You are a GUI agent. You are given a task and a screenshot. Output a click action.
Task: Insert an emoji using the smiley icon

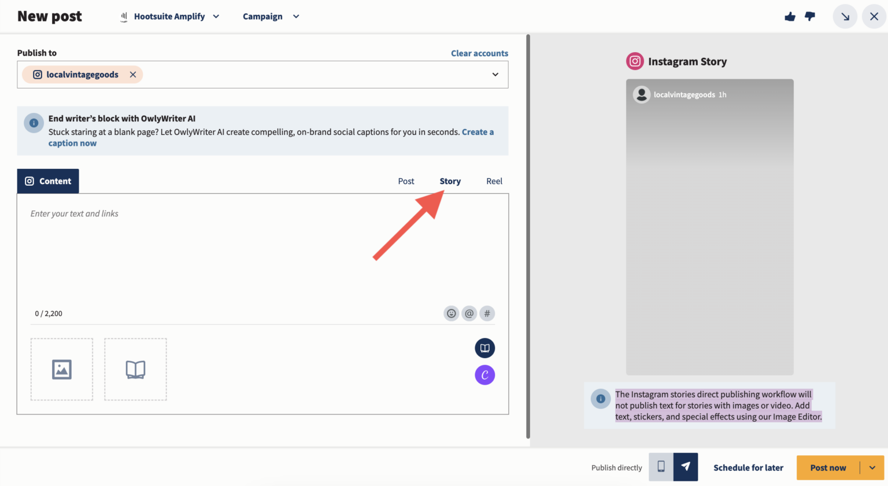[x=451, y=314]
